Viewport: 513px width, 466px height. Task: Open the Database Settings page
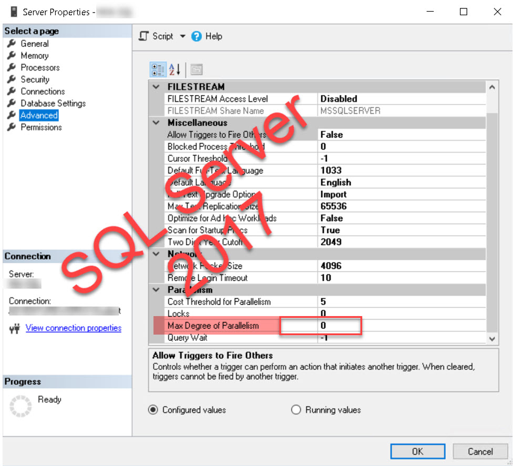(x=53, y=103)
